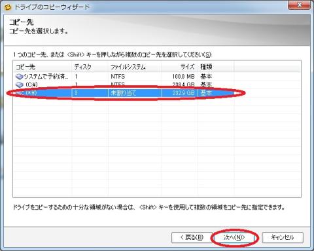The width and height of the screenshot is (314, 251).
Task: Click the Cancel (キャンセル) button
Action: (283, 237)
